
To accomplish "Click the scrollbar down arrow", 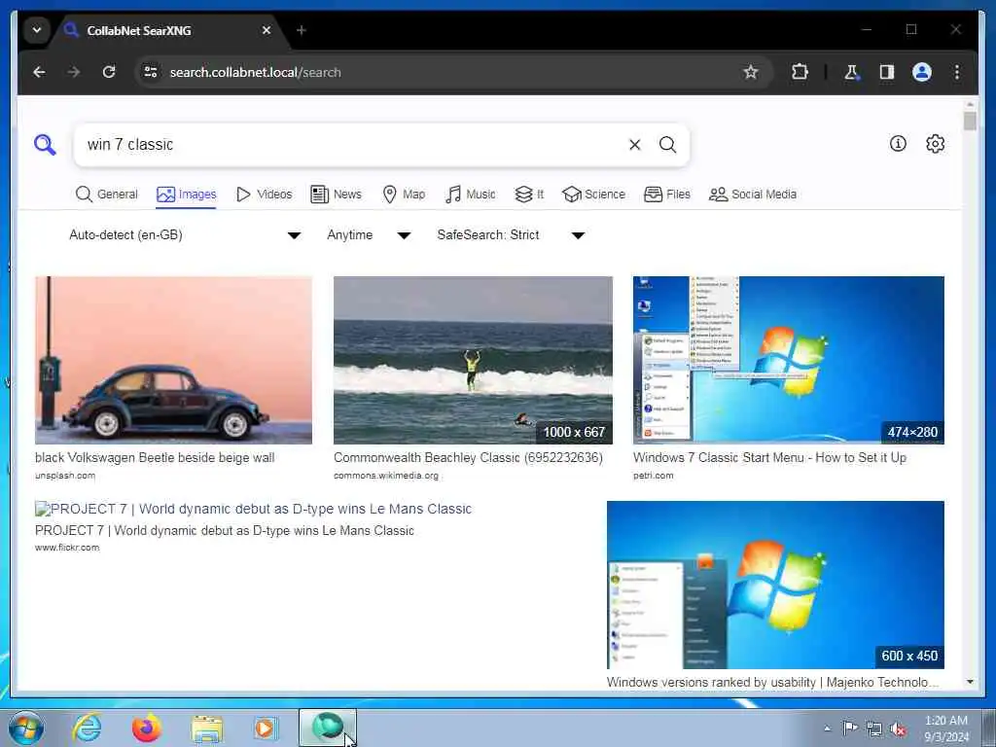I will point(970,682).
